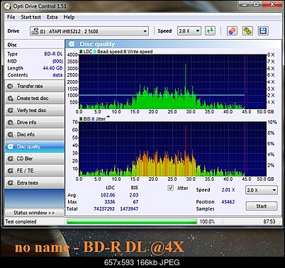Image resolution: width=285 pixels, height=268 pixels.
Task: Click the green test progress bar
Action: [x=132, y=222]
